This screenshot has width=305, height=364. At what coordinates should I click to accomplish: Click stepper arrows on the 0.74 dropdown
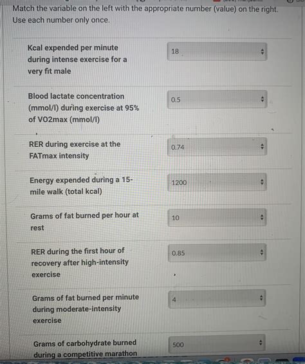(262, 146)
